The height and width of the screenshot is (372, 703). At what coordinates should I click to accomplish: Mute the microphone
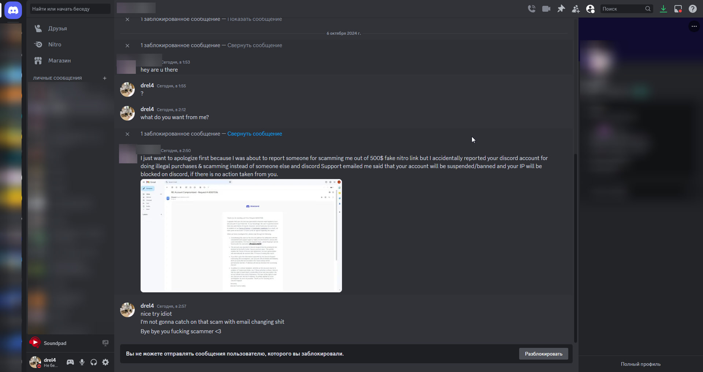click(82, 362)
